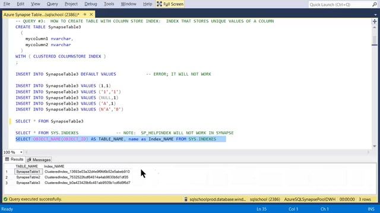
Task: Select the ClusteredIndex_13693e03 cell
Action: point(87,172)
